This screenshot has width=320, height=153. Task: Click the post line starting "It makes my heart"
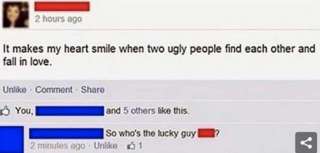click(159, 50)
